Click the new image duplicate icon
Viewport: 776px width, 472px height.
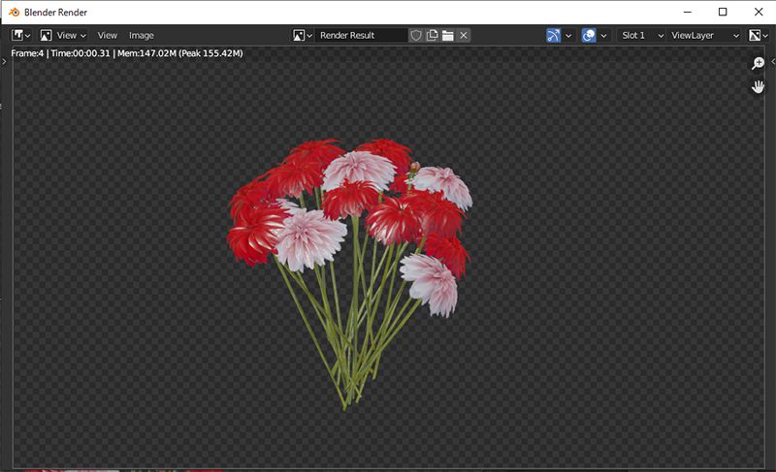[433, 35]
